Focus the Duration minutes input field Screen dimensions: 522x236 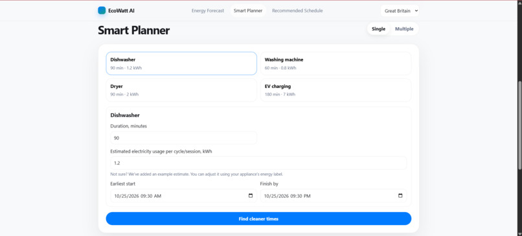pyautogui.click(x=183, y=138)
